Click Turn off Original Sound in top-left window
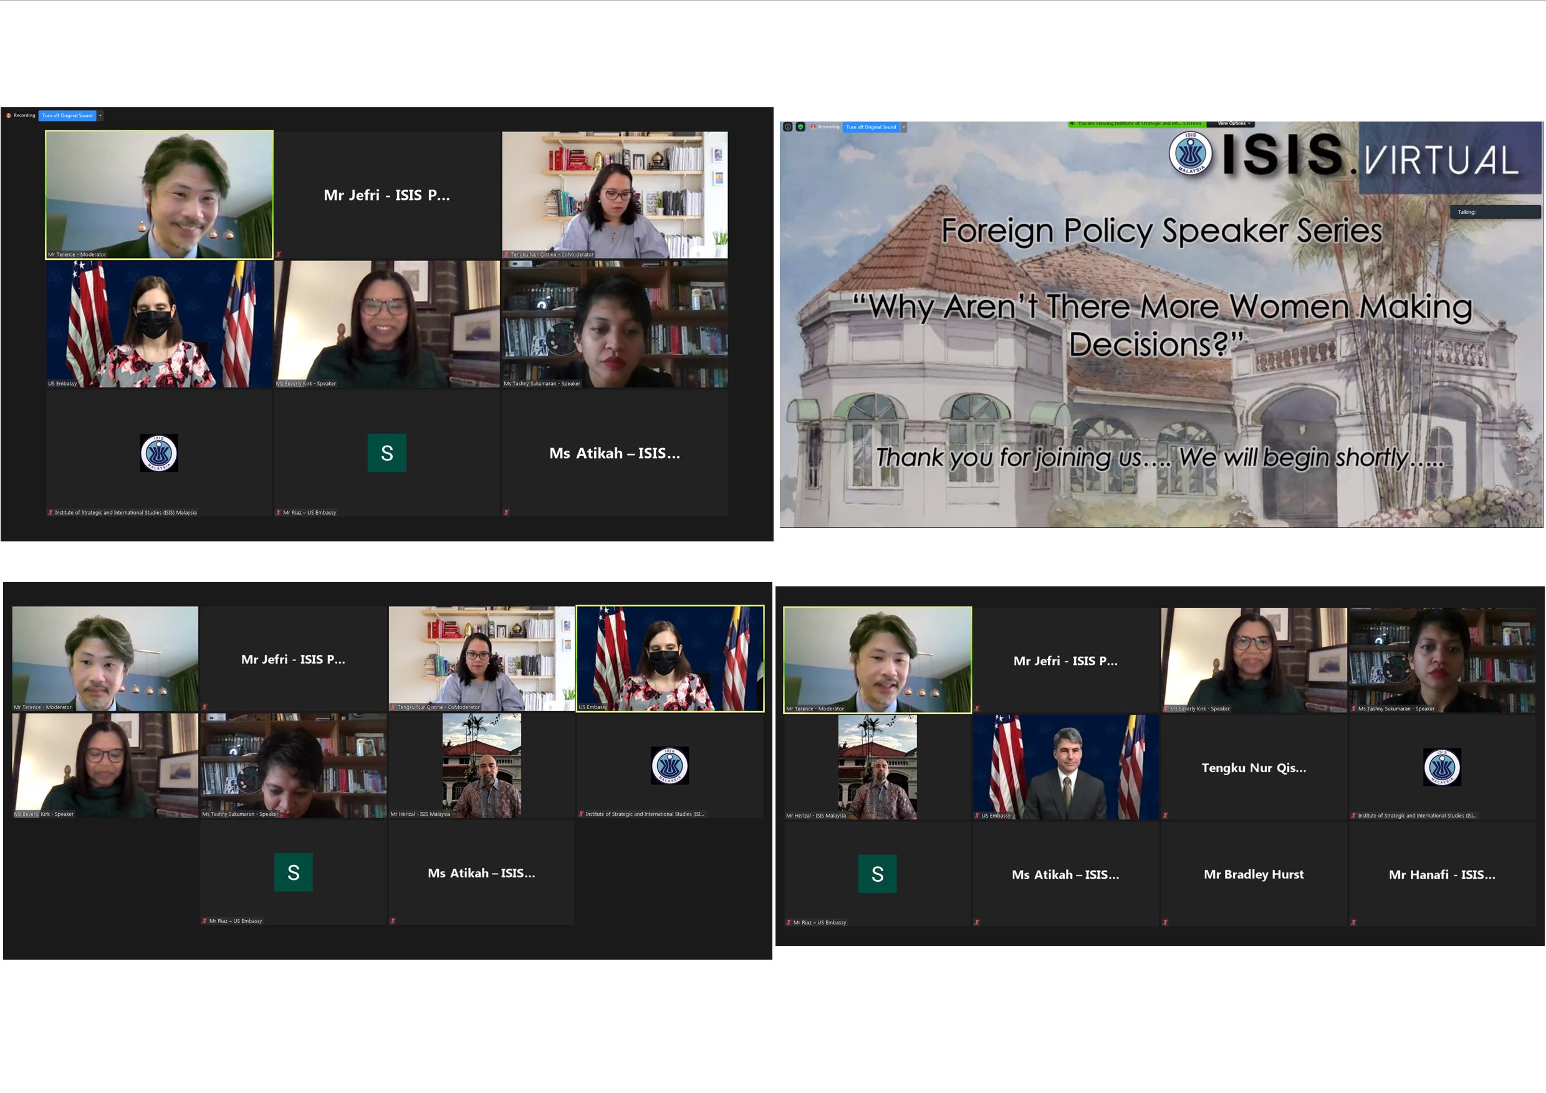This screenshot has height=1093, width=1546. click(x=67, y=116)
